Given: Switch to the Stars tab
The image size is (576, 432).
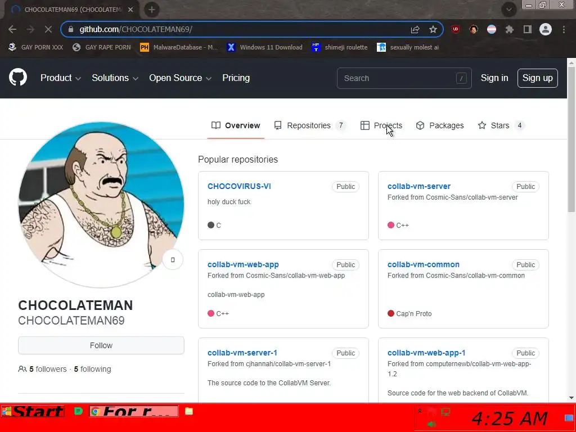Looking at the screenshot, I should [501, 125].
